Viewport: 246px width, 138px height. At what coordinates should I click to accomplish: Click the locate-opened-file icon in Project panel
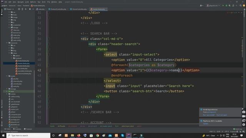[19, 9]
